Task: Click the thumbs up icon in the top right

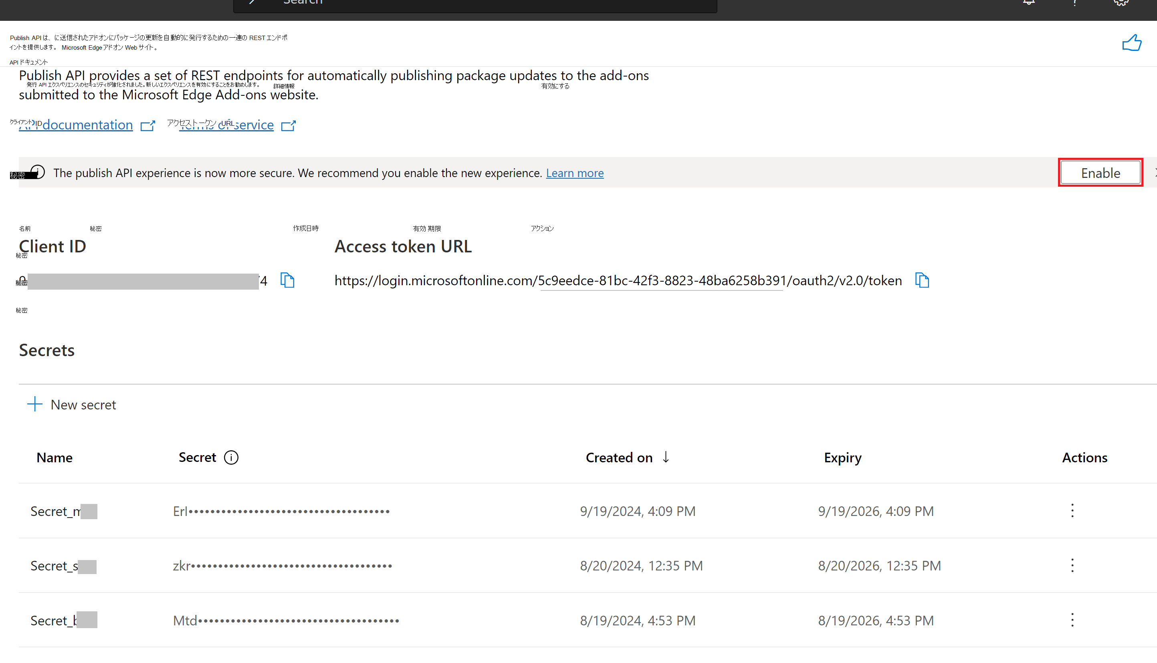Action: point(1129,43)
